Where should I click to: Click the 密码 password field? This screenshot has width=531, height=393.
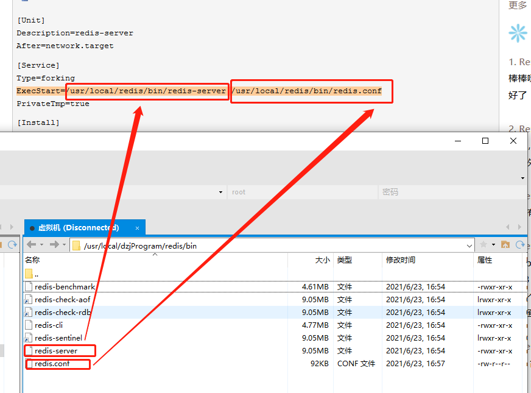pos(452,192)
